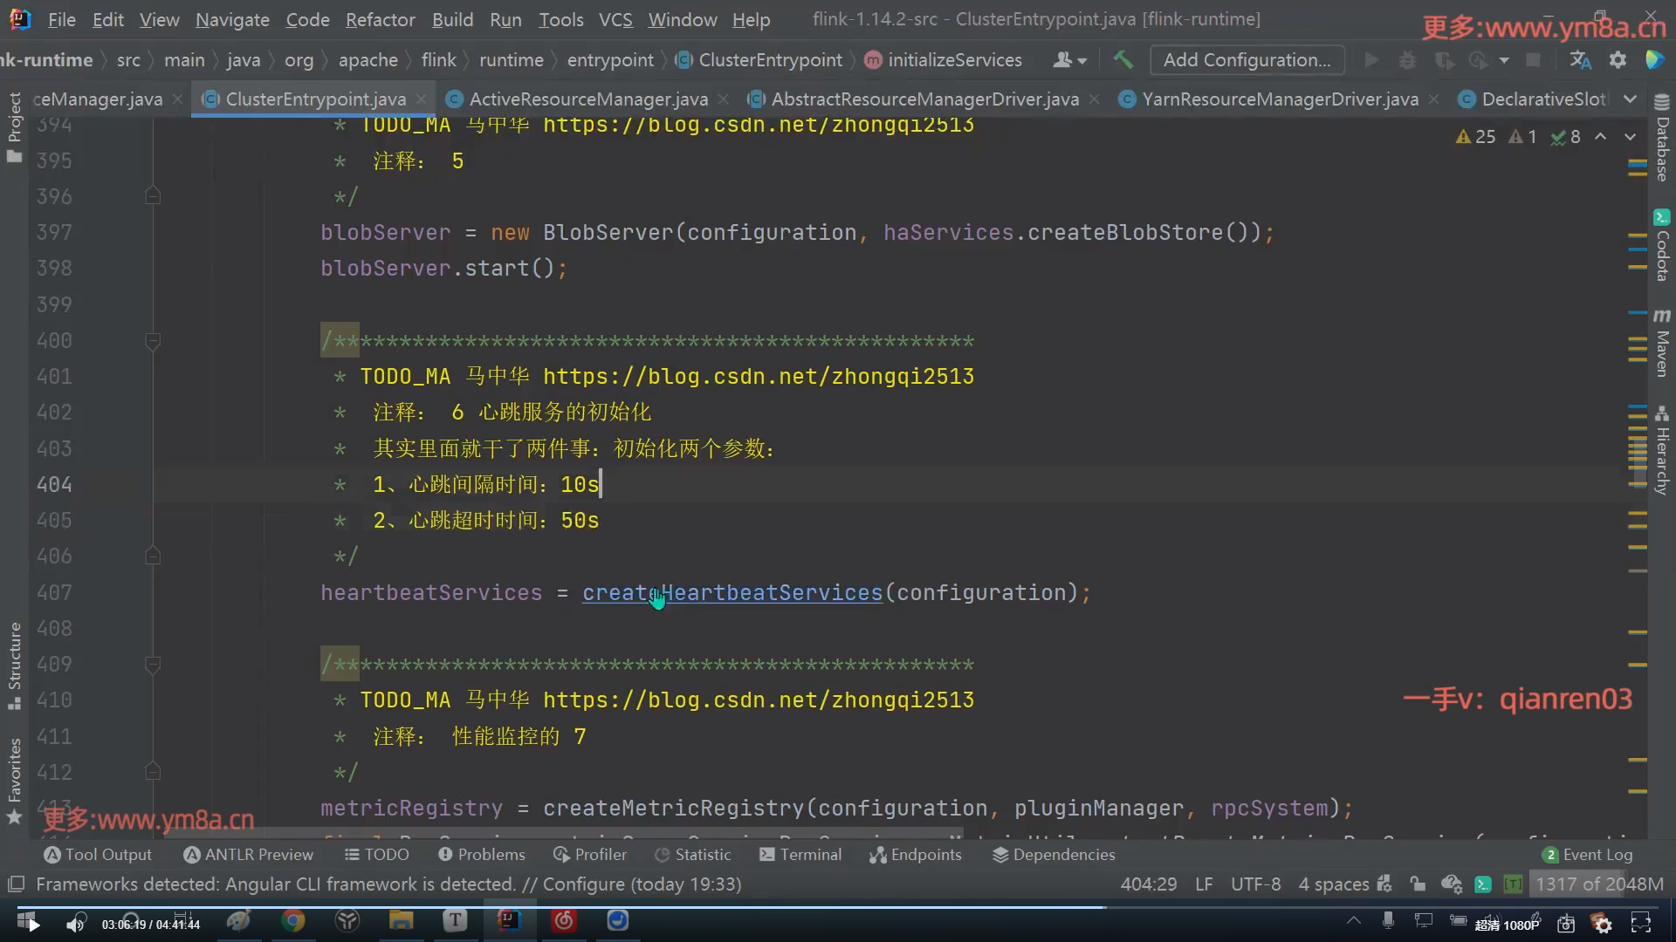
Task: Expand the hidden editor tabs dropdown
Action: point(1630,99)
